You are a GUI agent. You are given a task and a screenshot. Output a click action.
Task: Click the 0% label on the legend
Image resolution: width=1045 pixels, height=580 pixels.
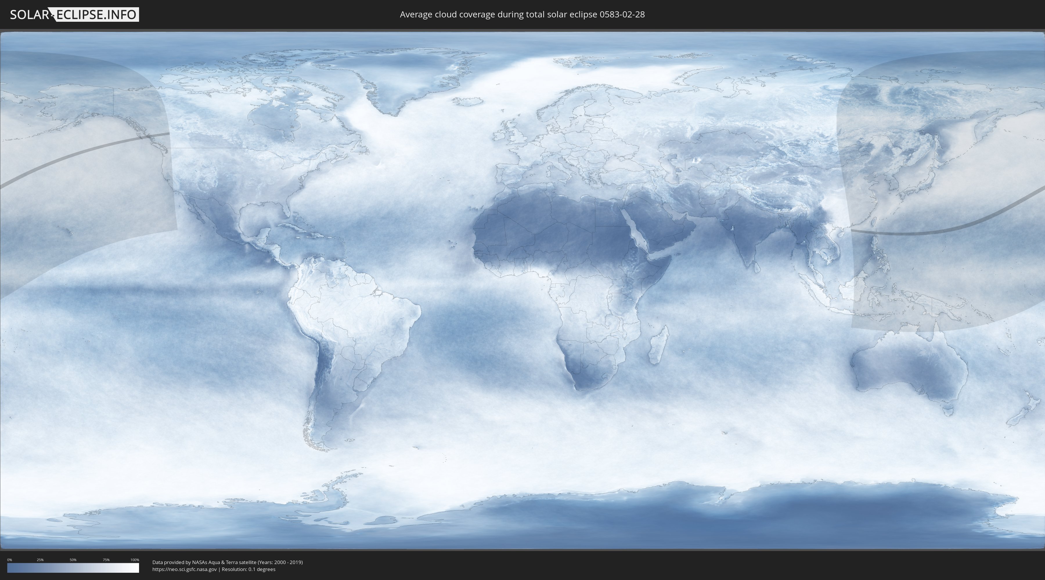point(9,560)
